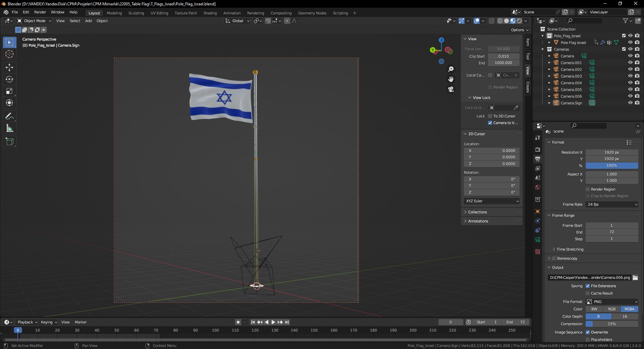The height and width of the screenshot is (349, 644).
Task: Play the animation forward
Action: pos(273,322)
